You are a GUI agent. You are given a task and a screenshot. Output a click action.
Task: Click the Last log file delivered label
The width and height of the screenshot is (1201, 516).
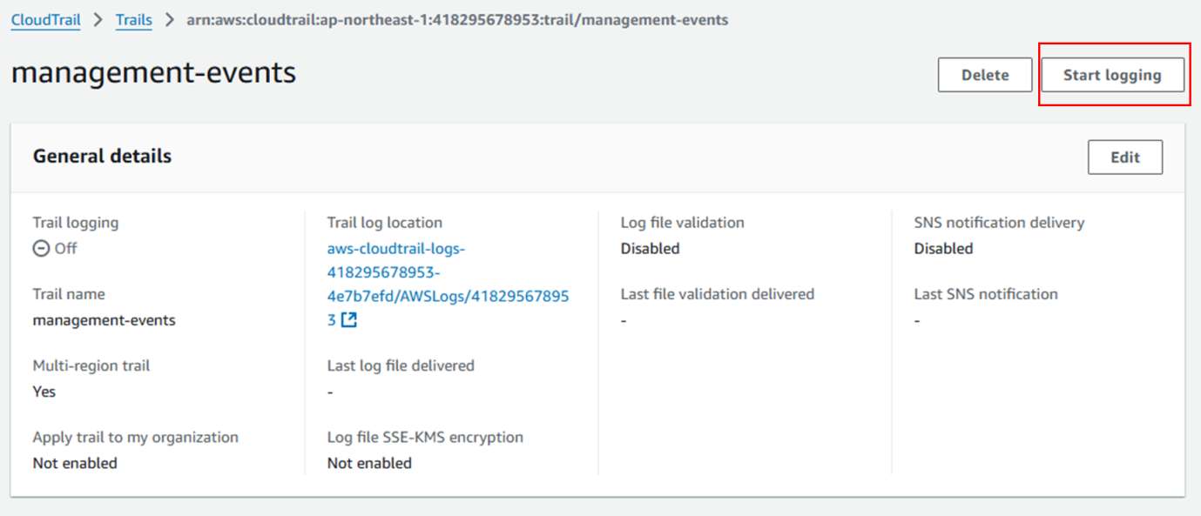click(x=401, y=365)
